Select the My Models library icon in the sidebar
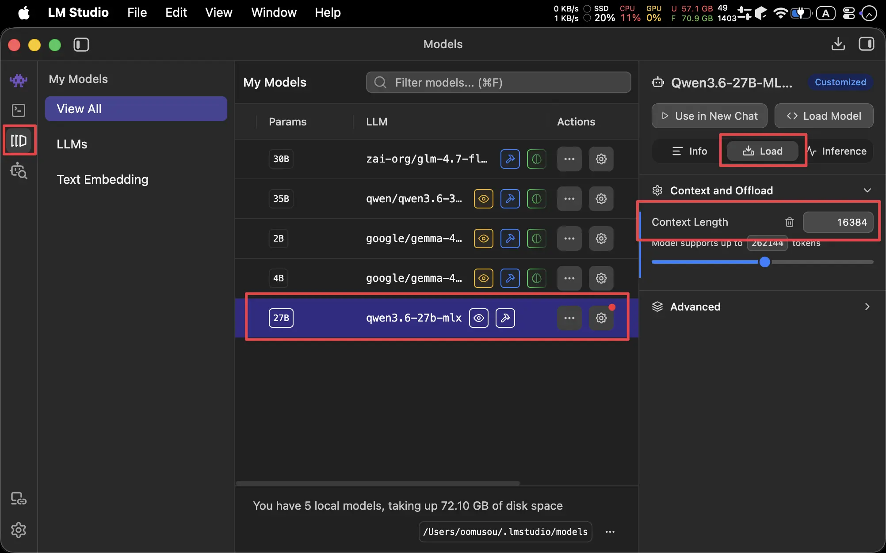The width and height of the screenshot is (886, 553). click(19, 140)
